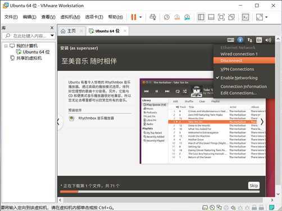Open the 虚拟机(M) menu
The width and height of the screenshot is (282, 211).
[x=70, y=17]
